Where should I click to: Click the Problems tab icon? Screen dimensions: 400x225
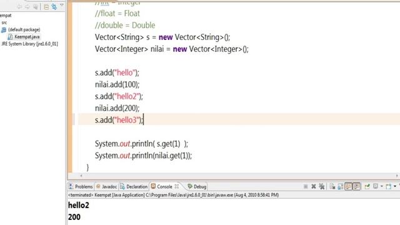tap(71, 187)
